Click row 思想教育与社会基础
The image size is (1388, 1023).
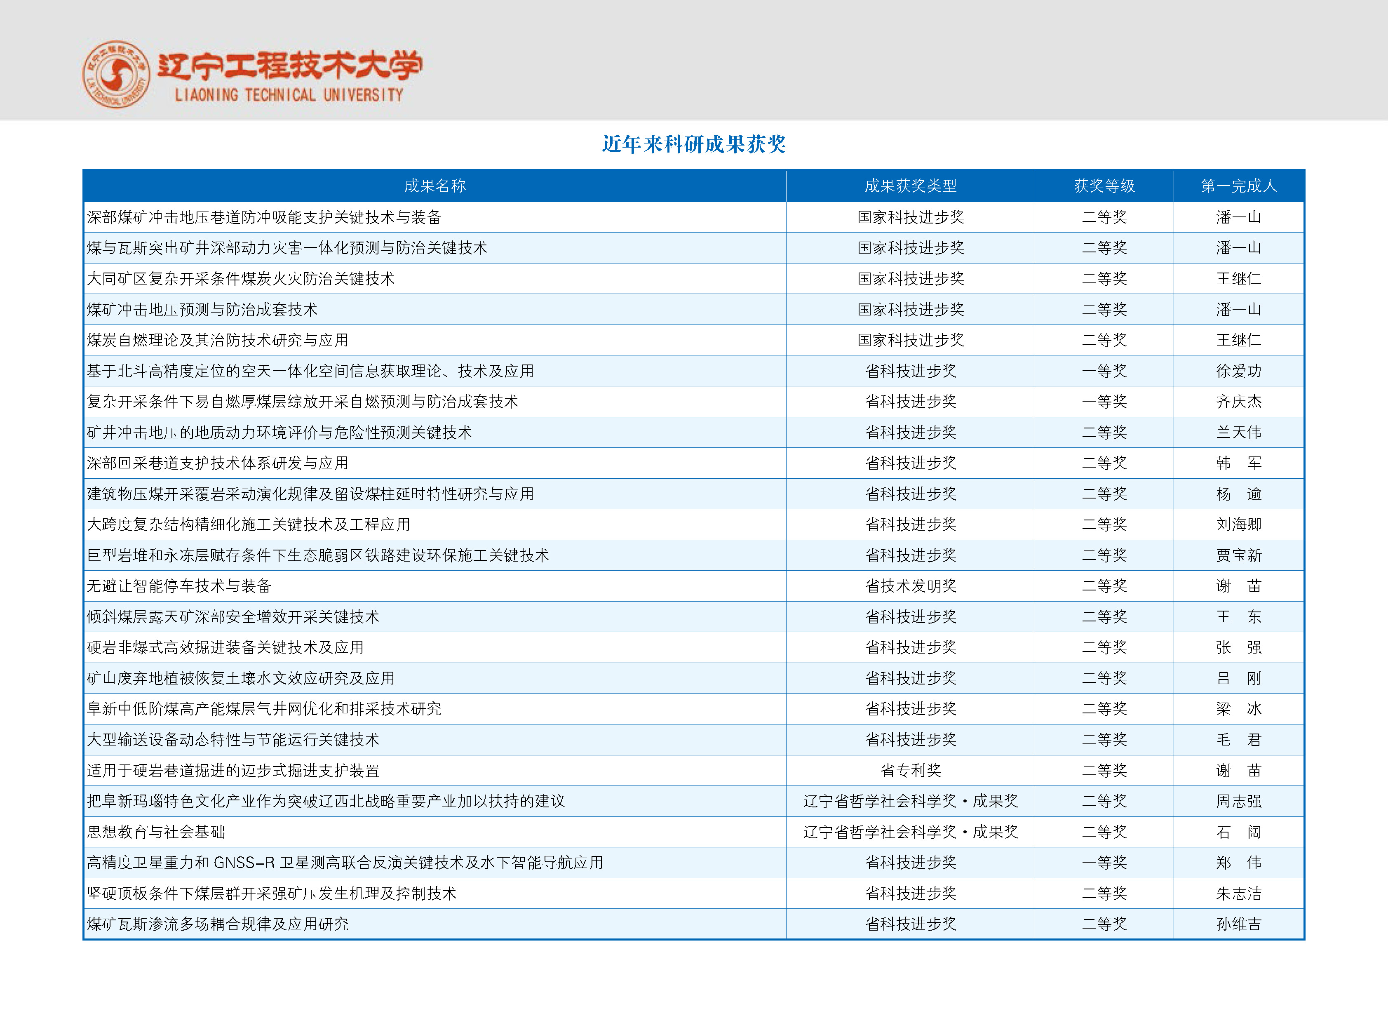[x=693, y=832]
